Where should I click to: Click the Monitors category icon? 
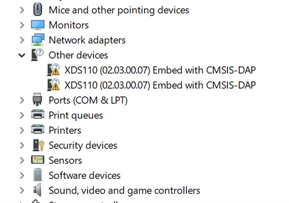click(37, 25)
